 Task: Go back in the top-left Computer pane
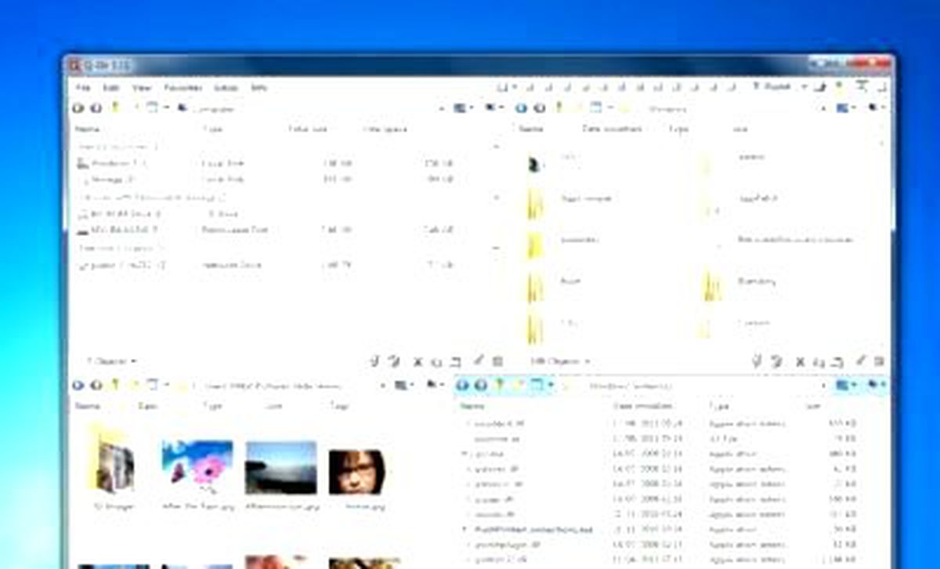[x=78, y=108]
